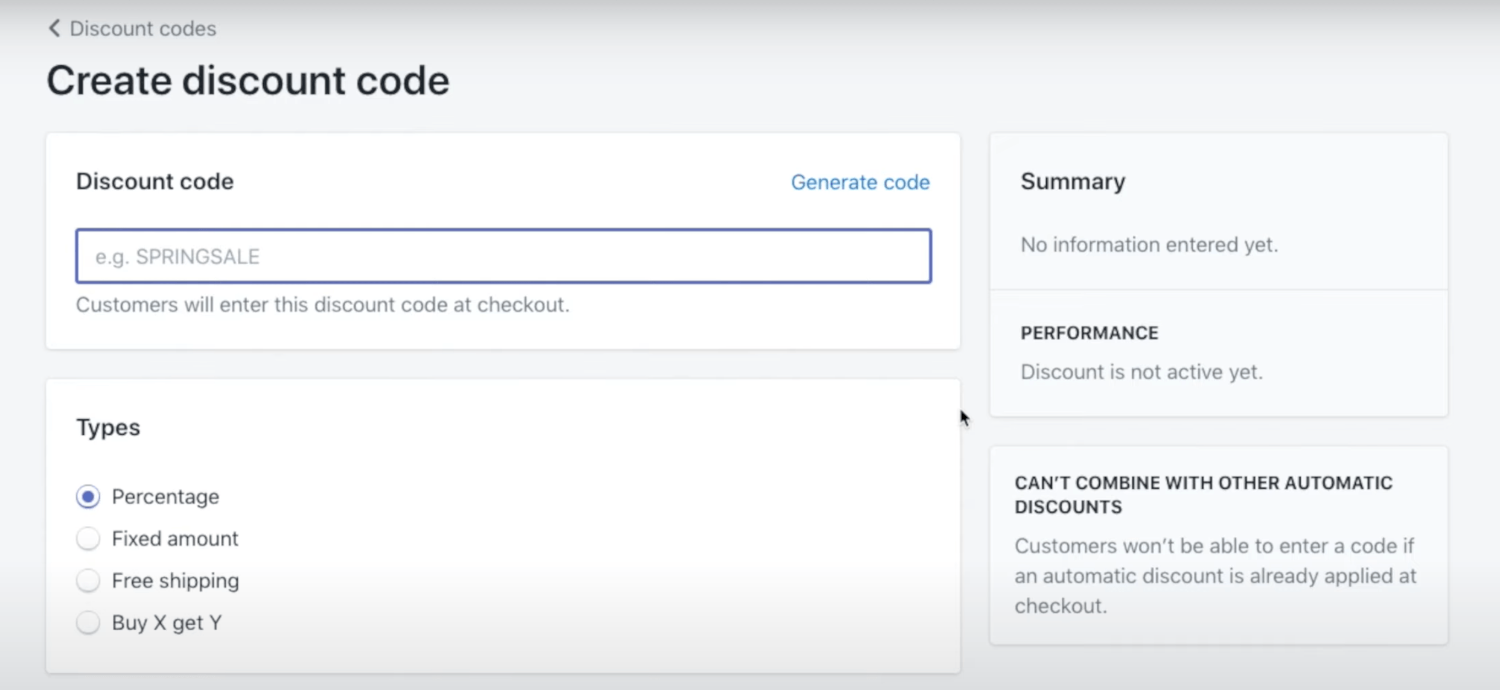This screenshot has width=1500, height=690.
Task: Click the Create discount code page title
Action: (247, 79)
